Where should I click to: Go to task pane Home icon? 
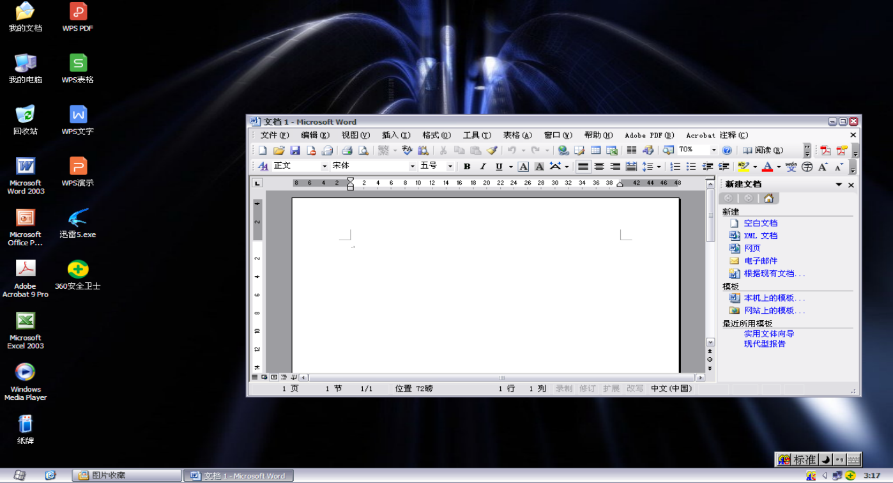click(x=768, y=198)
